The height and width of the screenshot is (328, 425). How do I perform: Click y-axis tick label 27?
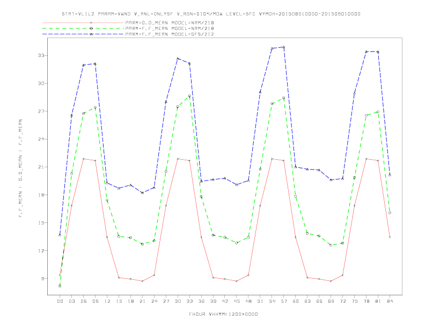pyautogui.click(x=41, y=111)
